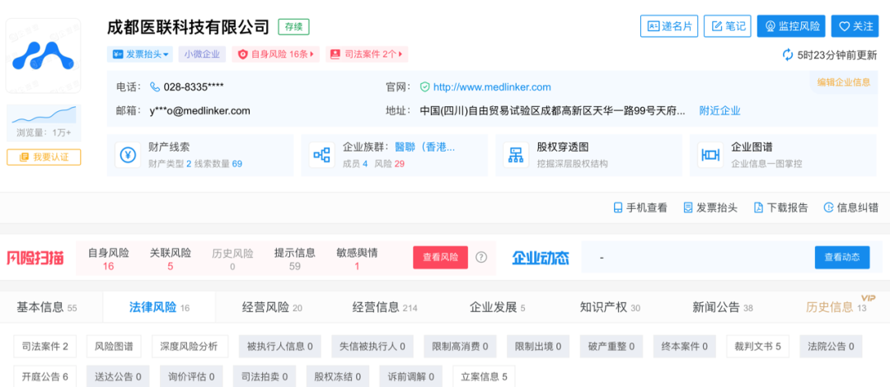Click the 股权穿透图 icon
Viewport: 890px width, 387px height.
(516, 155)
